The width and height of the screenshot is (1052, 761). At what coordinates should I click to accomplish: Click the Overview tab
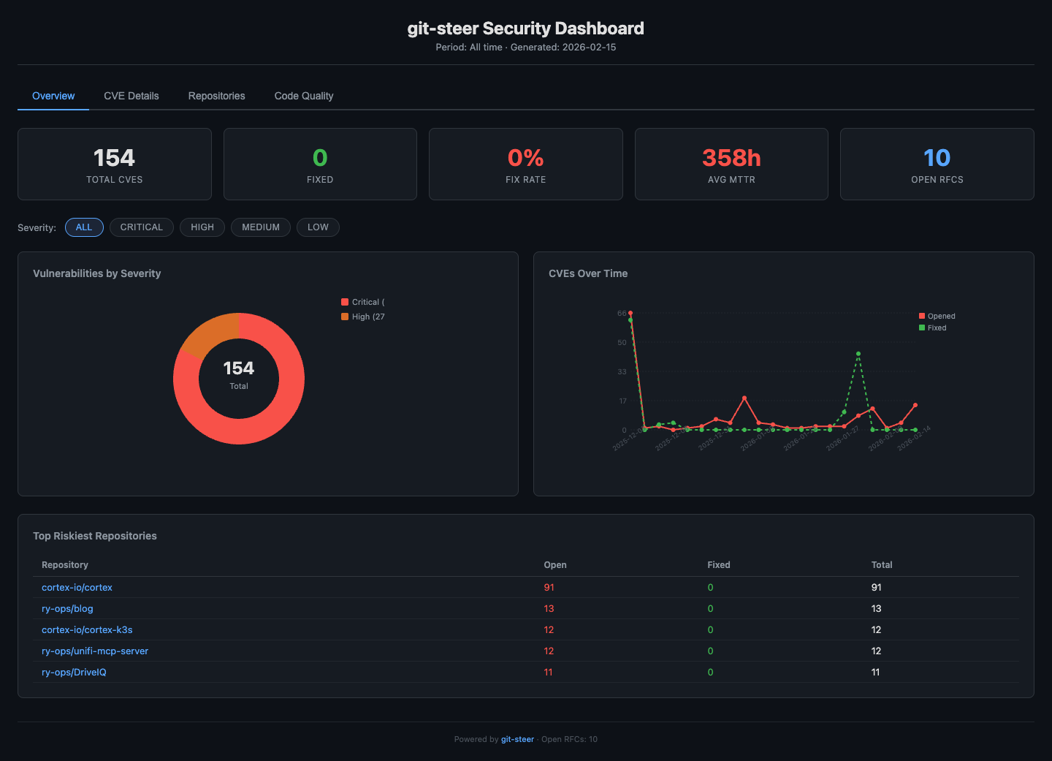(x=53, y=96)
